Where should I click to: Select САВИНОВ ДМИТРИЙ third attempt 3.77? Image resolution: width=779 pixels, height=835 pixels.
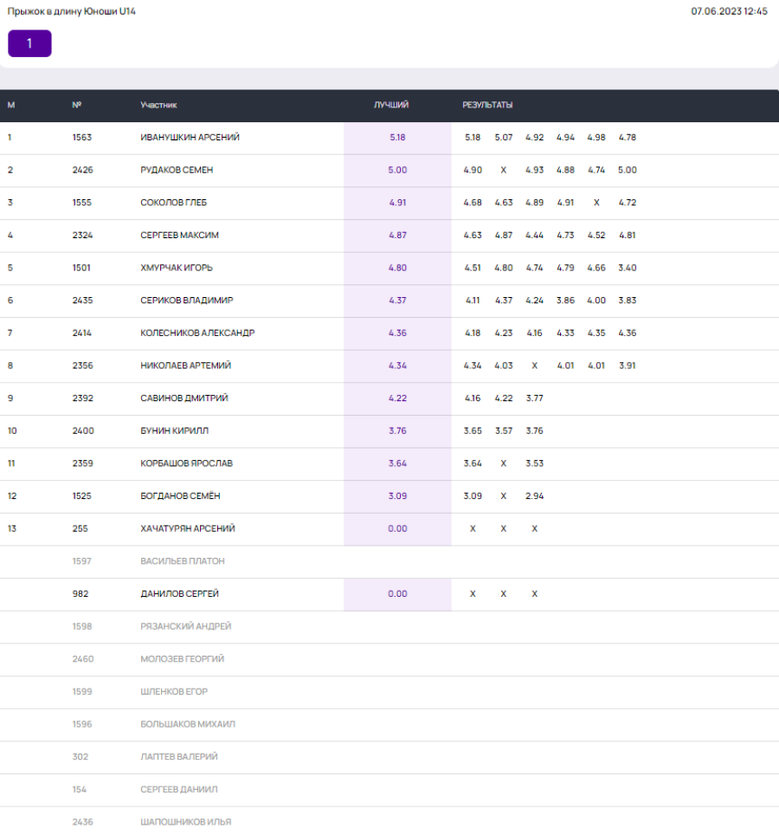tap(534, 398)
